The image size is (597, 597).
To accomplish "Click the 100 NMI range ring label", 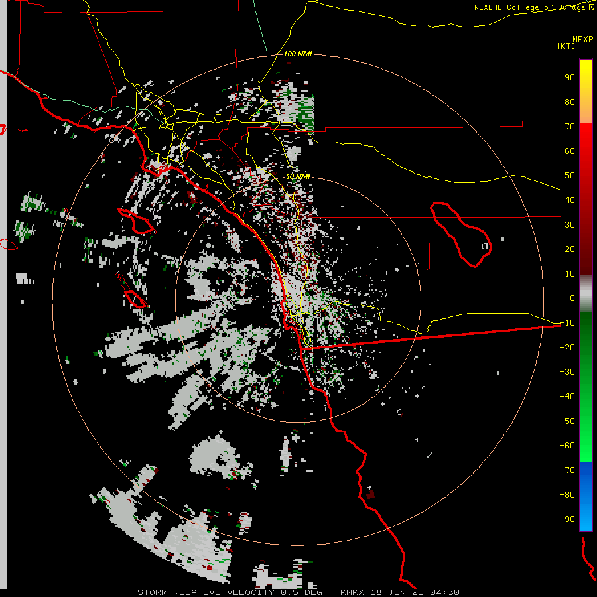I will [298, 54].
